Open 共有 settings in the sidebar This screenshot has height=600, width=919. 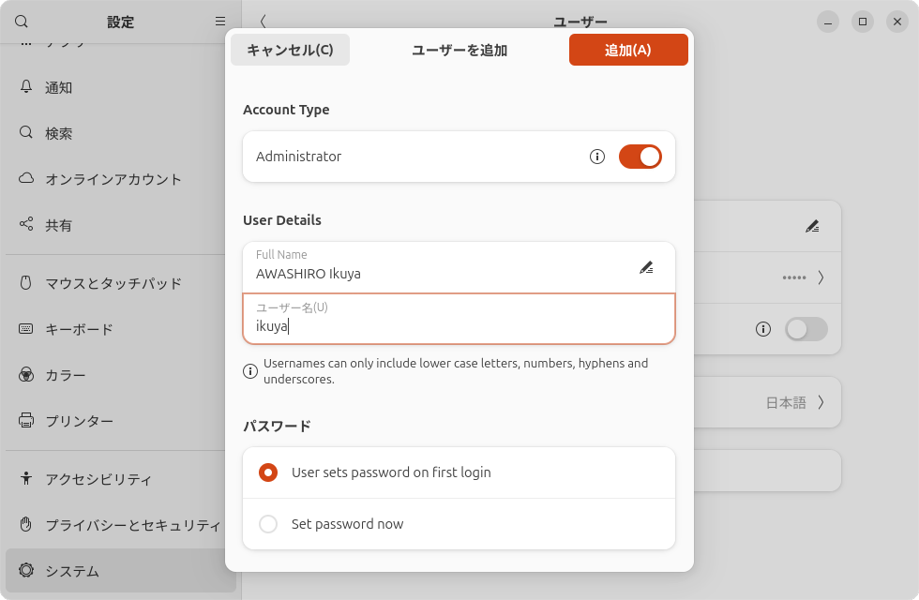point(121,226)
